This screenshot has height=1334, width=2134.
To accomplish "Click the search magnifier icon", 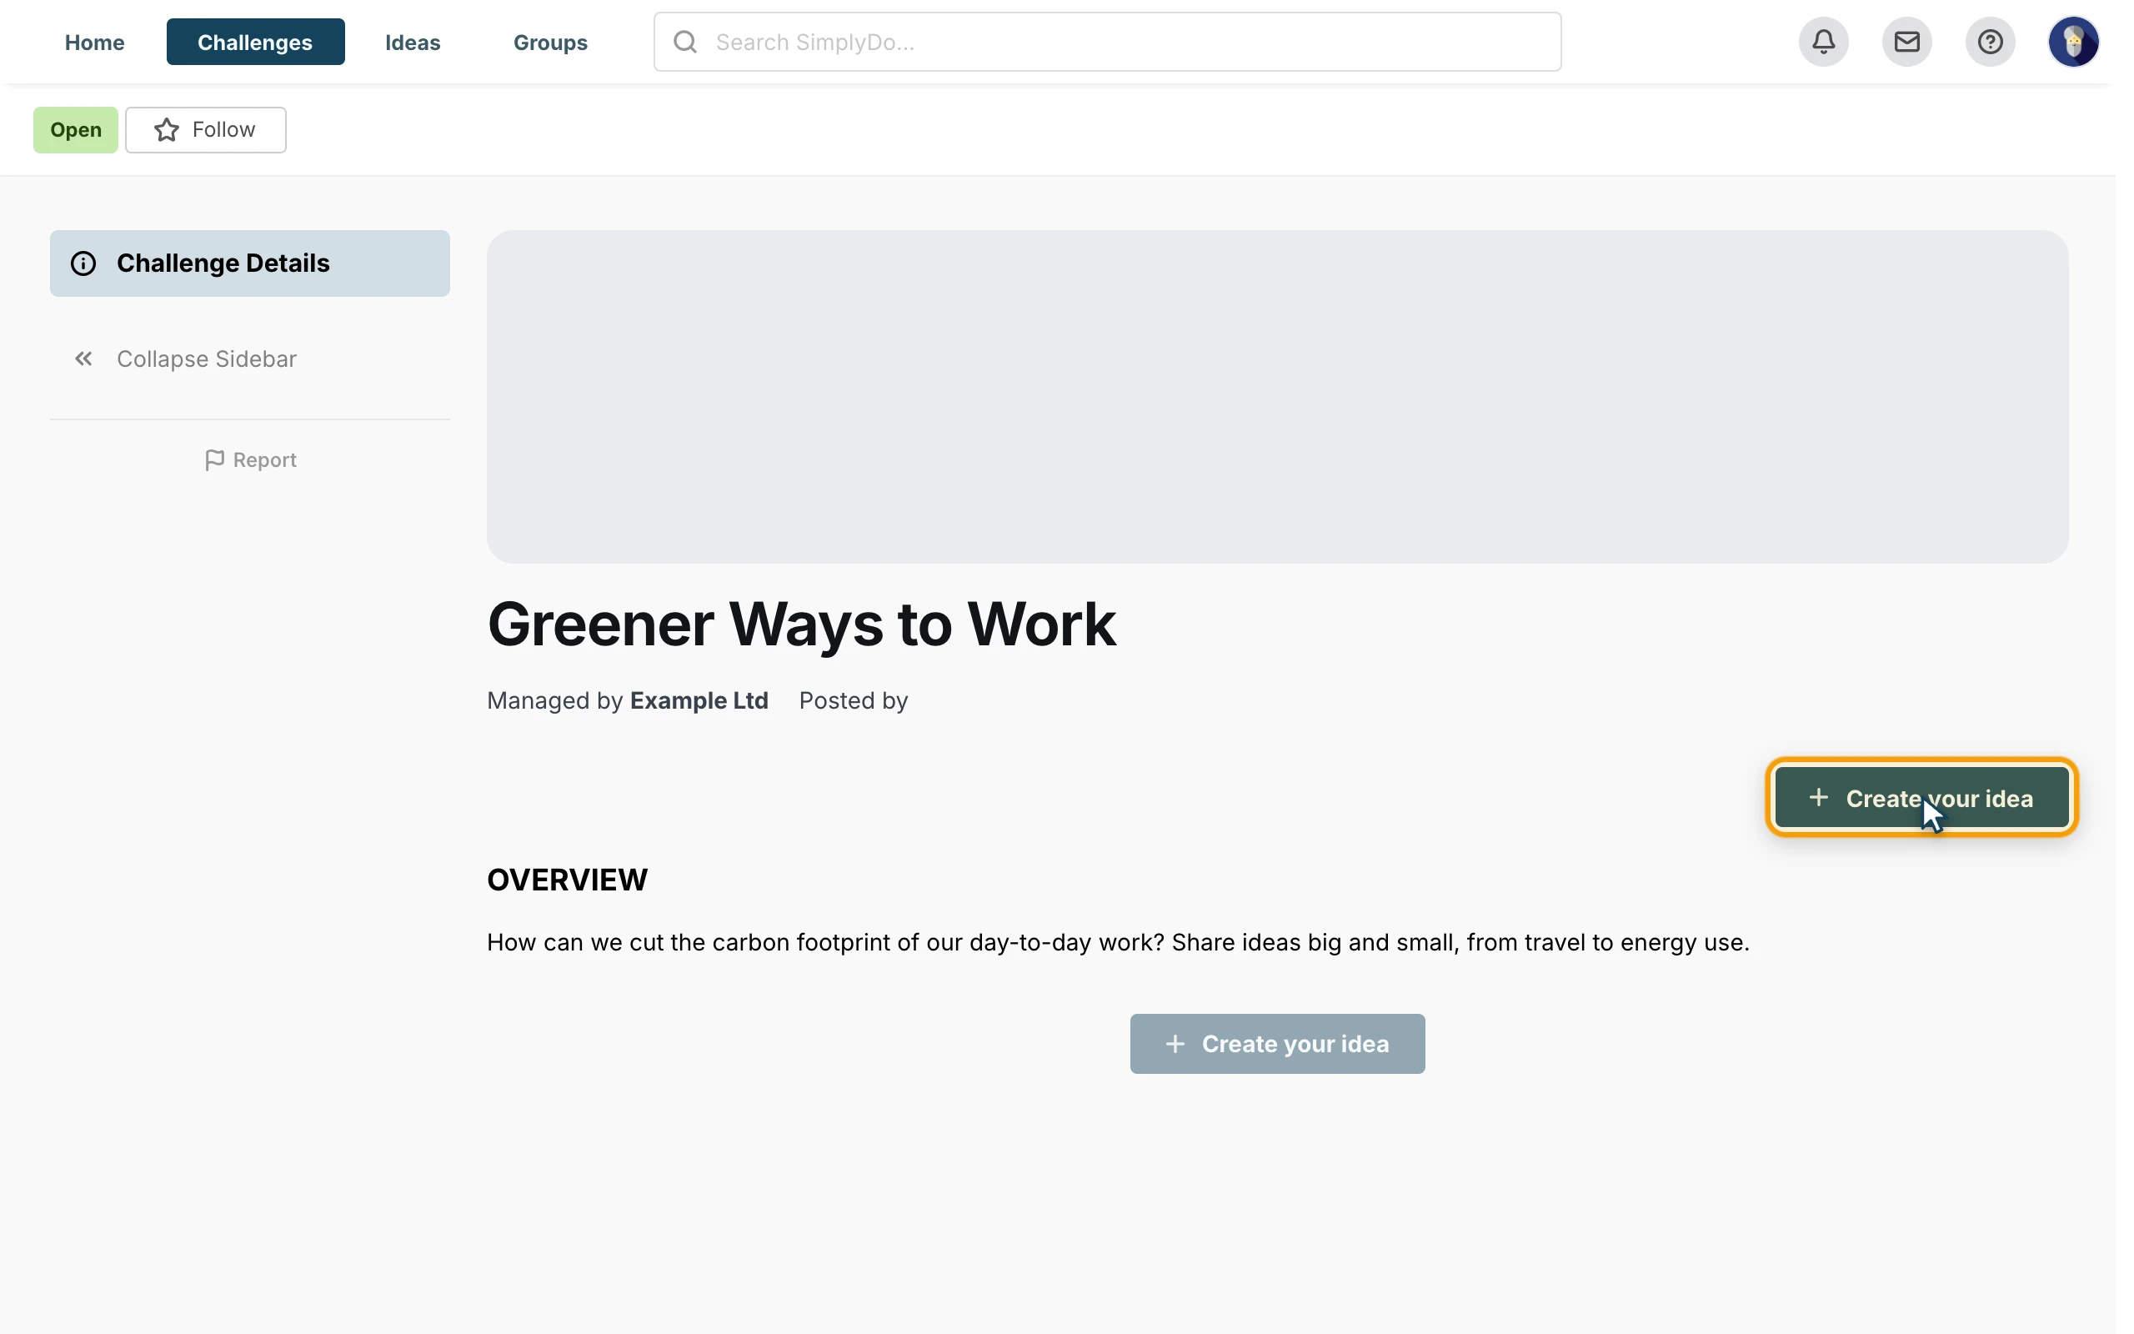I will pos(685,42).
